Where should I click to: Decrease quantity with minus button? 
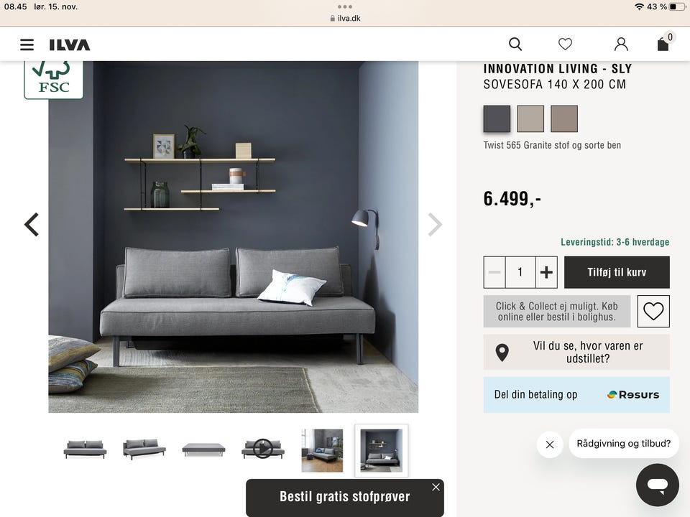pyautogui.click(x=494, y=272)
